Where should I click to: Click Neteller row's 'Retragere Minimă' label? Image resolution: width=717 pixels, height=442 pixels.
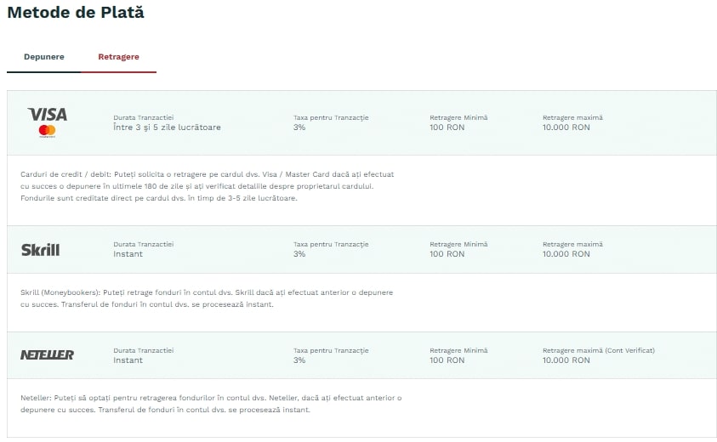pos(458,350)
